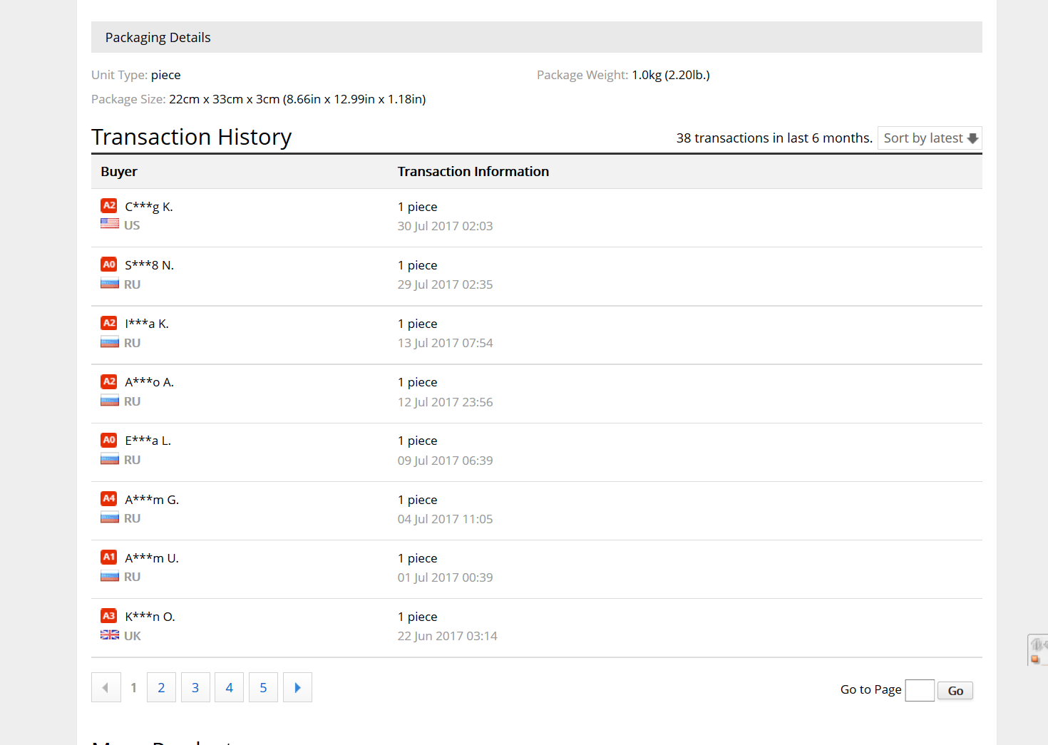1048x745 pixels.
Task: Click the Go to Page input box
Action: coord(919,690)
